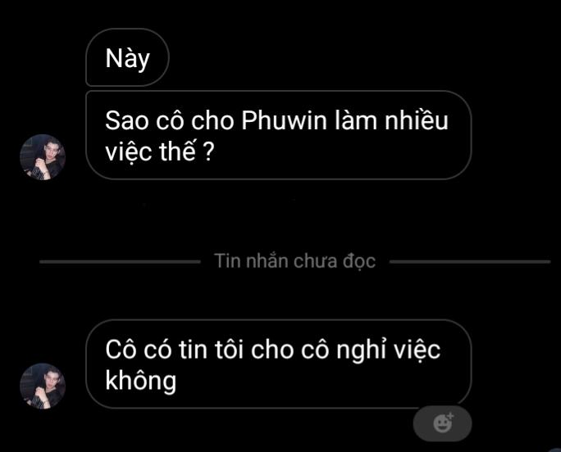Select the "Sao cô cho Phuwin" message bubble
Viewport: 561px width, 452px height.
pyautogui.click(x=279, y=135)
